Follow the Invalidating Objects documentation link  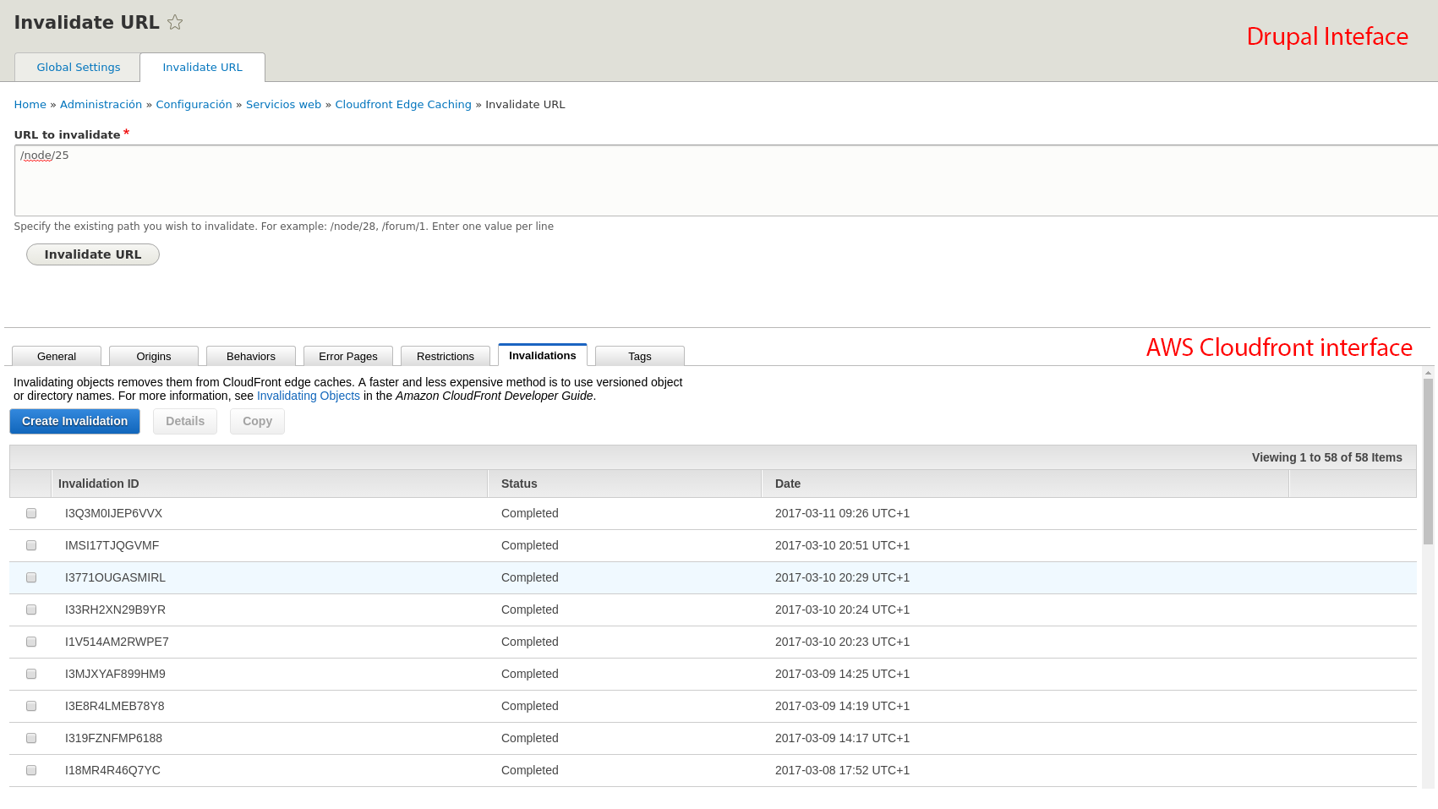(x=309, y=396)
